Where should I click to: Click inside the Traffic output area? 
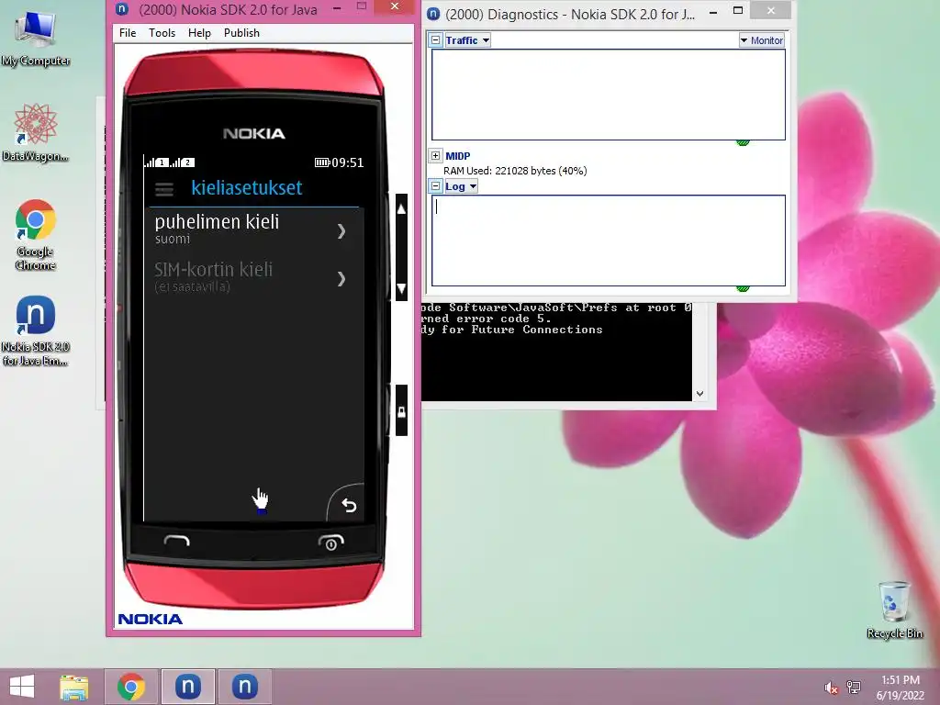609,95
